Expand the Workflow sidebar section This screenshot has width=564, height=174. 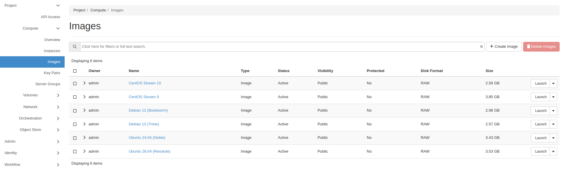[32, 165]
